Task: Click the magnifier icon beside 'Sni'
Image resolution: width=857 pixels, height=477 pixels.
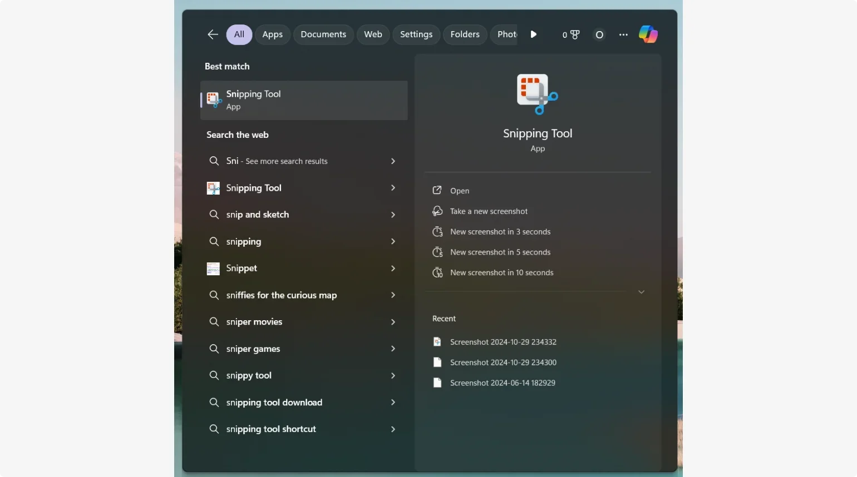Action: [214, 161]
